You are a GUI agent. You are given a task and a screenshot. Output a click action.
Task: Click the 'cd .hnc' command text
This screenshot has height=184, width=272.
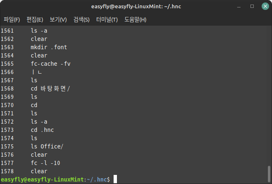(x=42, y=130)
